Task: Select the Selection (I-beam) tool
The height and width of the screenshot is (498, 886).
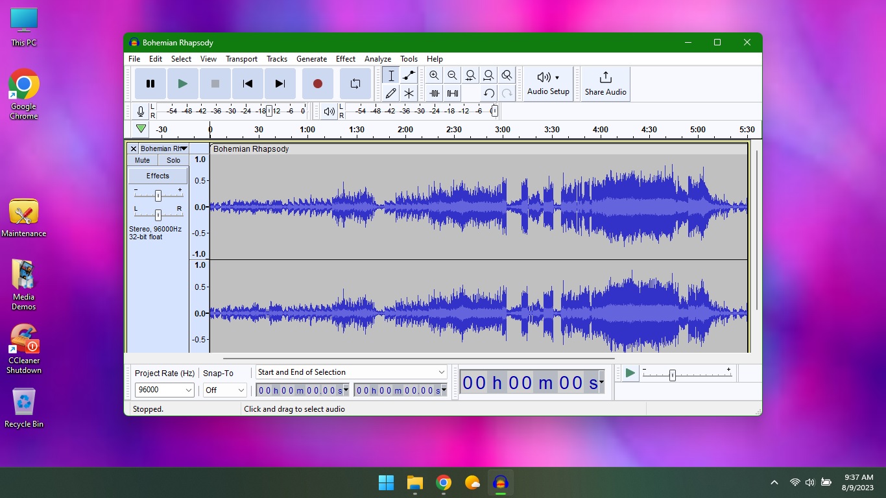Action: (390, 75)
